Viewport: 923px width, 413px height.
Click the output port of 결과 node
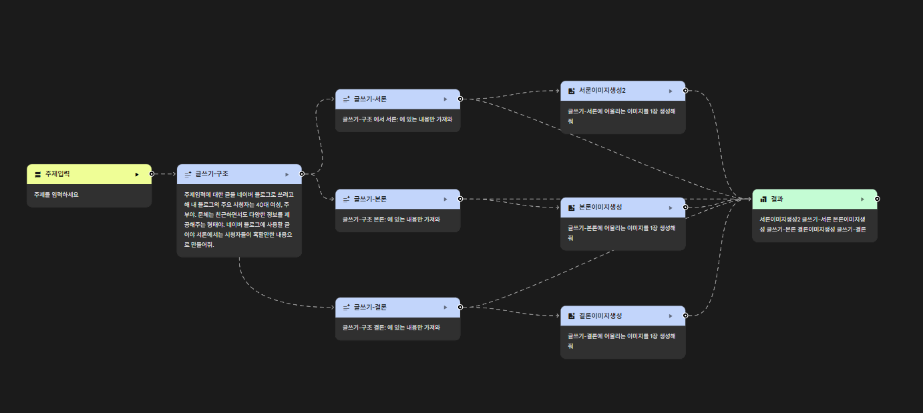[878, 199]
